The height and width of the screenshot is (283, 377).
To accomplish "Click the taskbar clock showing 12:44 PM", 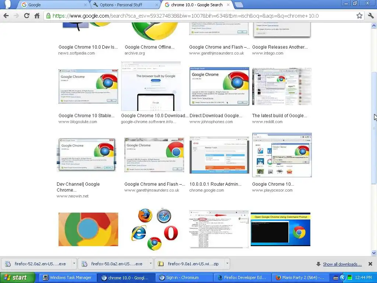I will 363,278.
